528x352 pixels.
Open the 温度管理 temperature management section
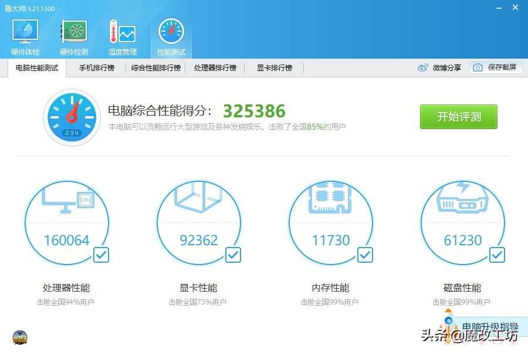(x=122, y=38)
